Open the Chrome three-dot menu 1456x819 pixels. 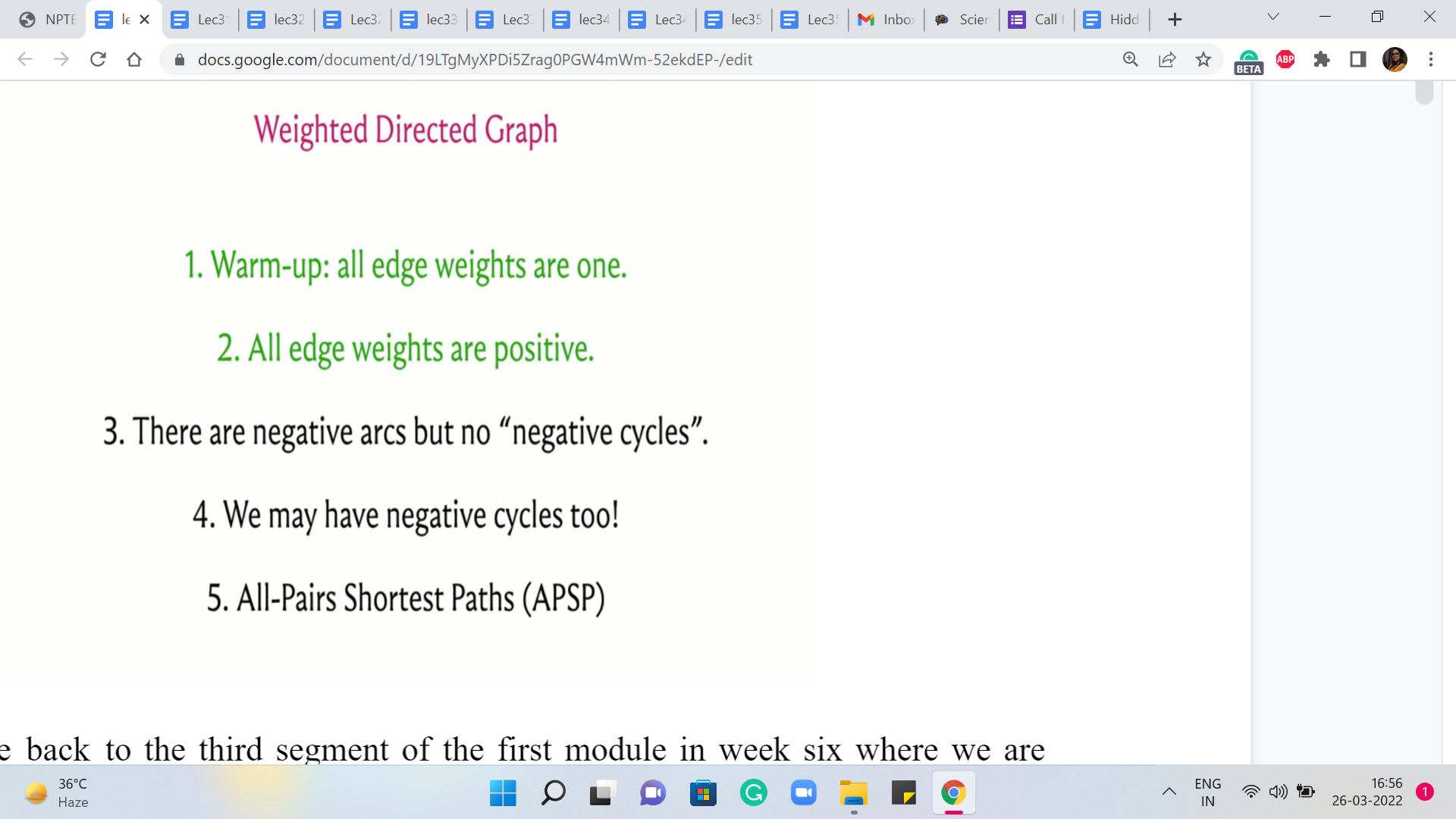tap(1431, 59)
